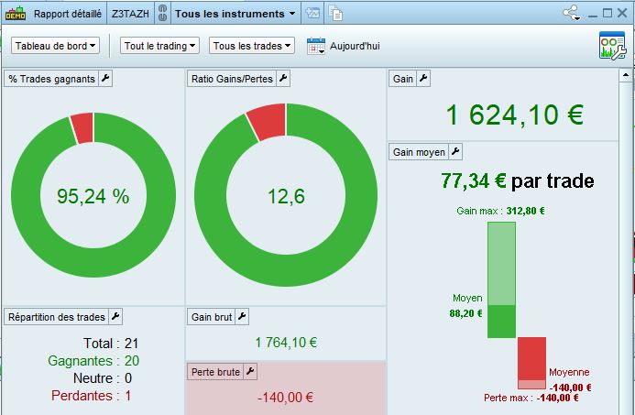Screen dimensions: 635x415
Task: Click the Aujourd'hui period button
Action: [355, 46]
